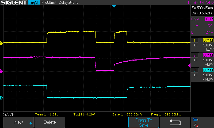The width and height of the screenshot is (214, 128).
Task: Click the SAVE menu title
Action: click(x=9, y=115)
